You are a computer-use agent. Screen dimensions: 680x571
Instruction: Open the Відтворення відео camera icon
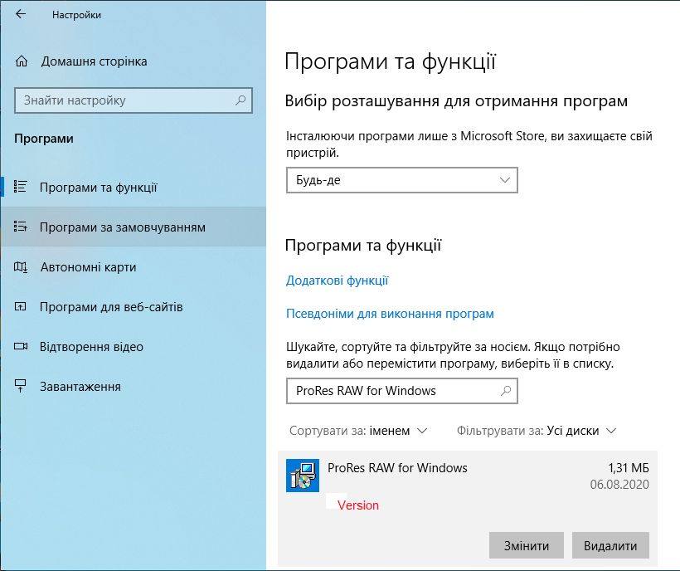[21, 346]
